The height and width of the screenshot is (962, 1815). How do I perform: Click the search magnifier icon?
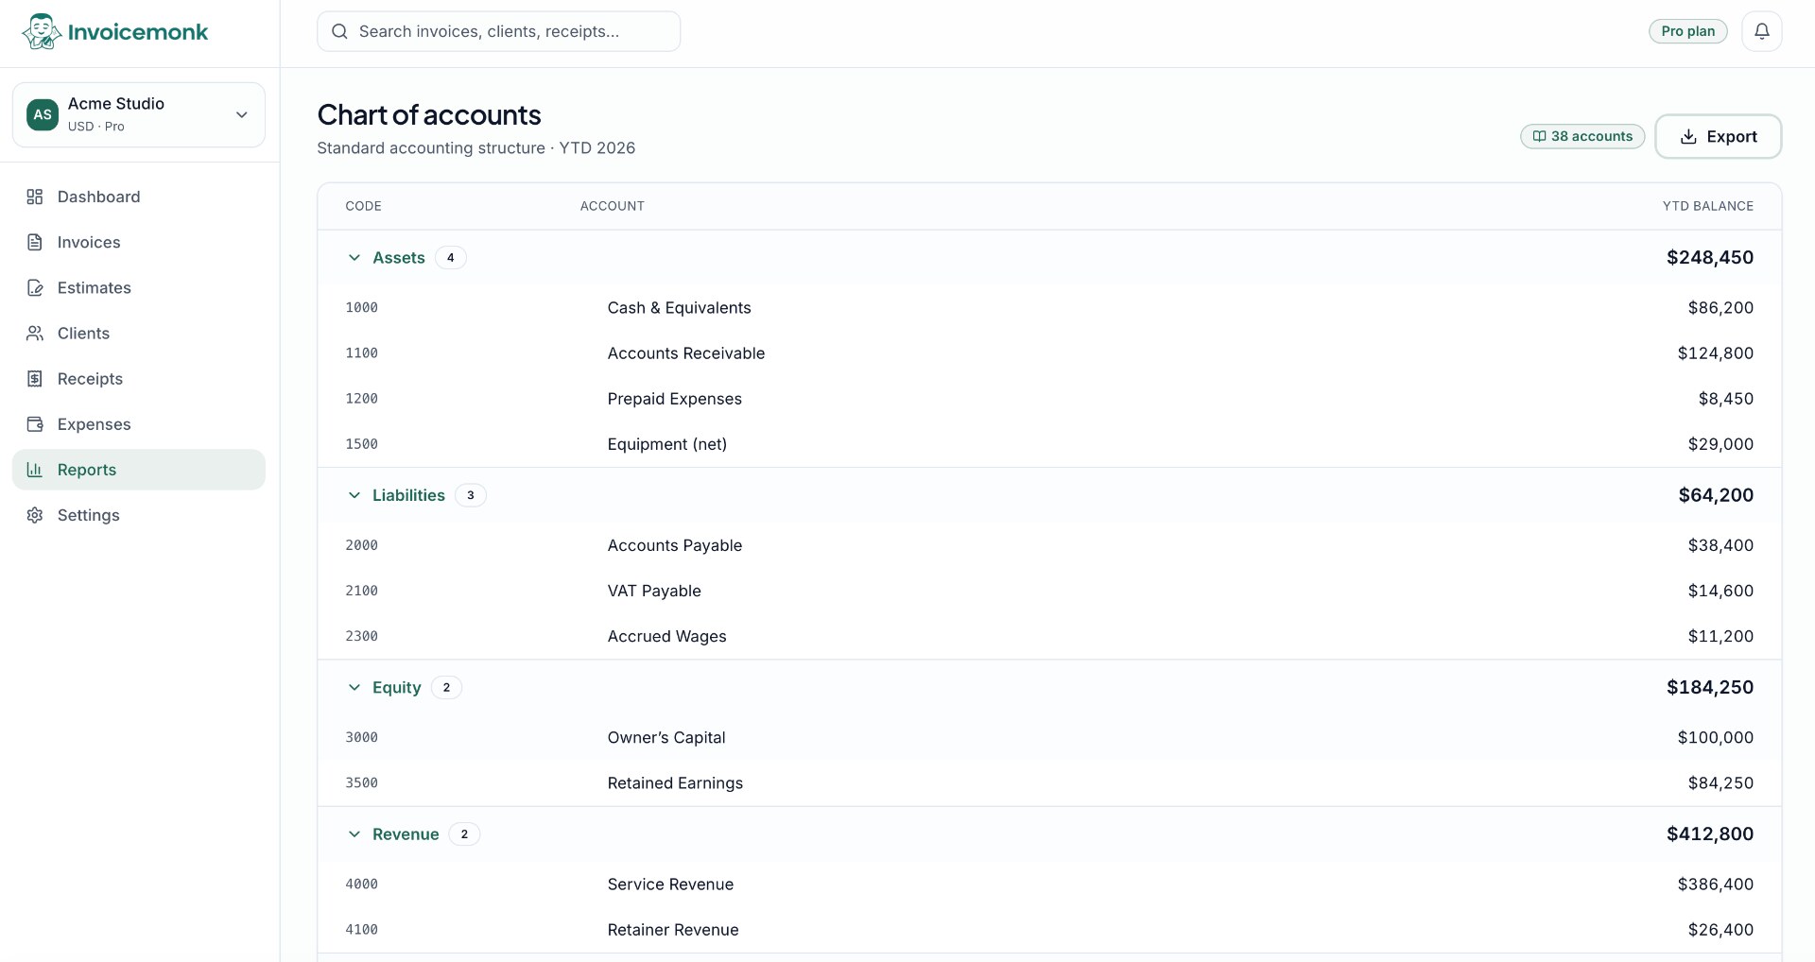[x=339, y=31]
